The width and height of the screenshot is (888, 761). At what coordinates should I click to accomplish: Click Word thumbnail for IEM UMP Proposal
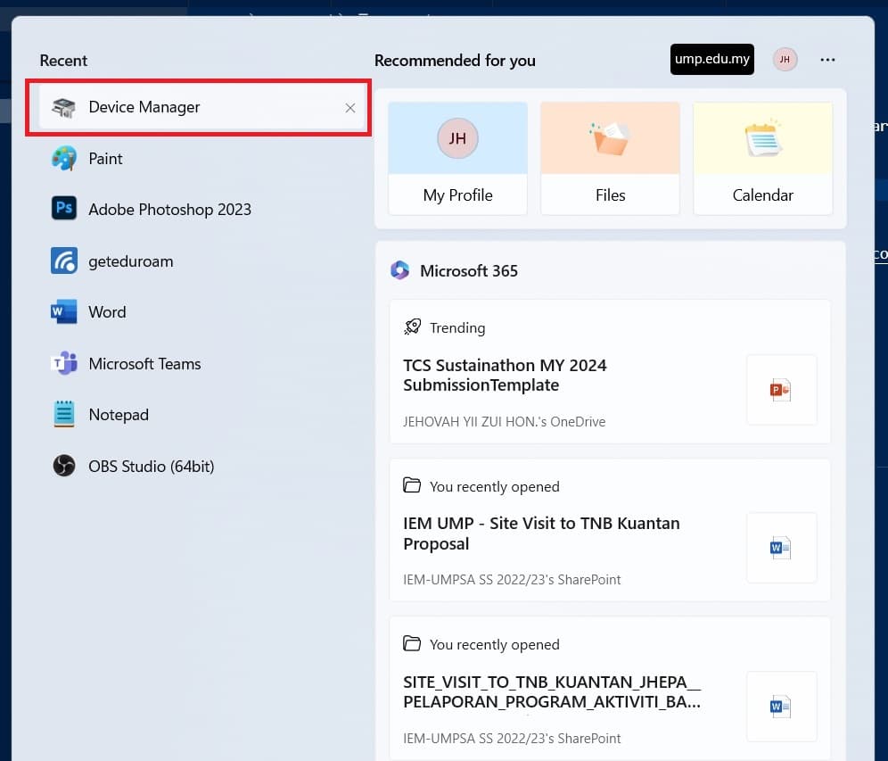782,548
